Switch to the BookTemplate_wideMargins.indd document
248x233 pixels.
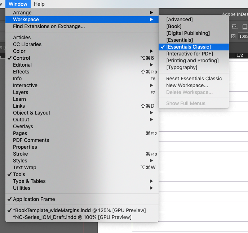point(82,210)
